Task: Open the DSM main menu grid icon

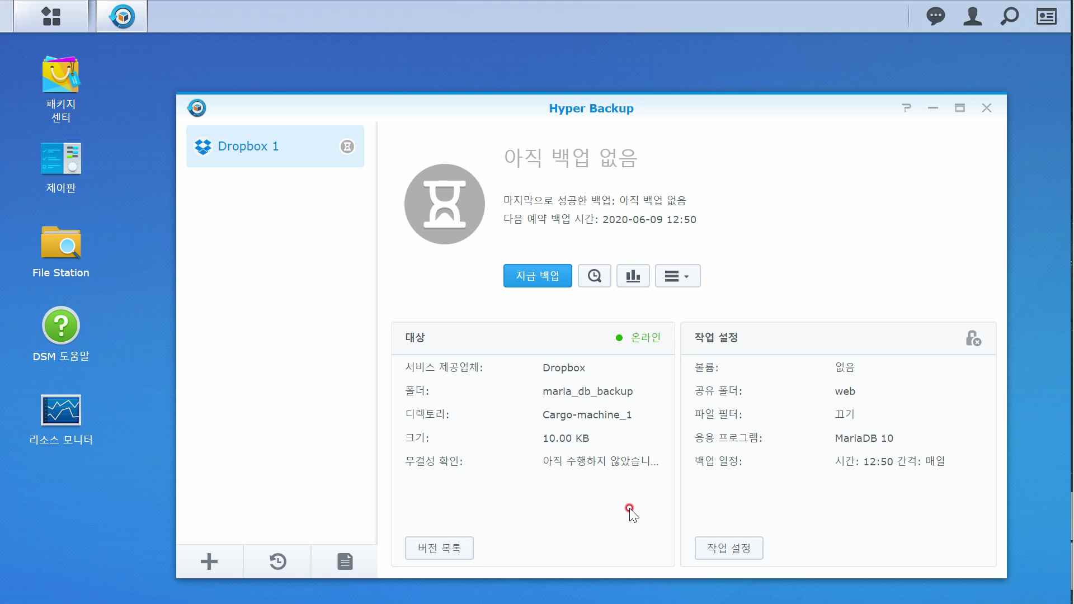Action: coord(51,16)
